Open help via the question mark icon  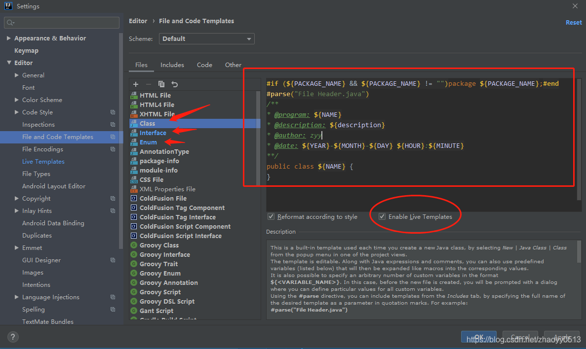pos(13,337)
